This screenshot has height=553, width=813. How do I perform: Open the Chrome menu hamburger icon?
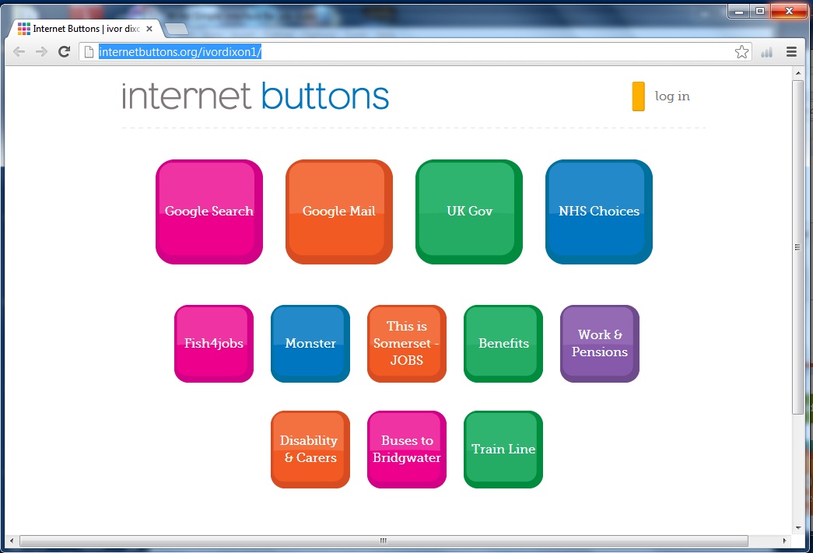[x=791, y=52]
